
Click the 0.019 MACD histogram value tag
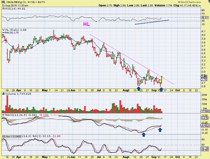point(204,118)
